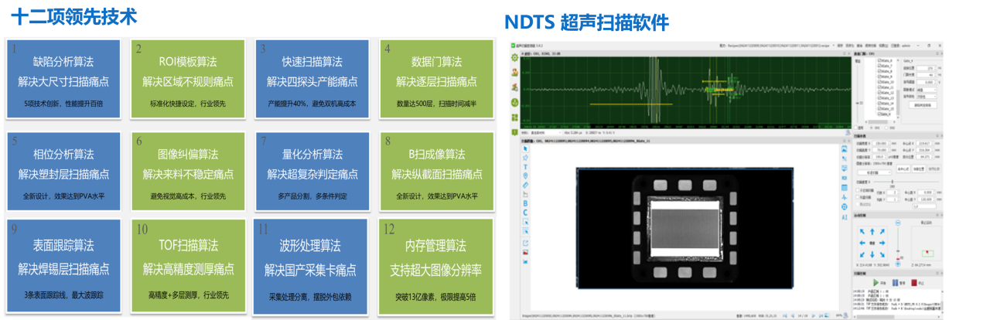Image resolution: width=990 pixels, height=320 pixels.
Task: Click the green settings gear sidebar icon
Action: pyautogui.click(x=513, y=56)
